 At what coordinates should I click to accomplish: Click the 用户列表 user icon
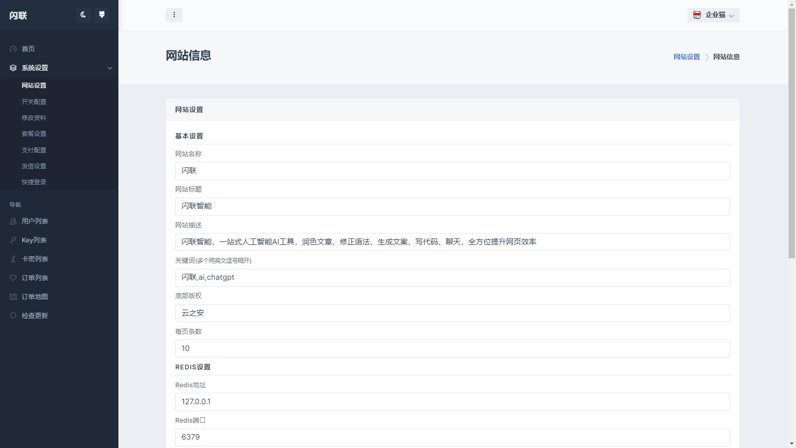click(x=12, y=221)
